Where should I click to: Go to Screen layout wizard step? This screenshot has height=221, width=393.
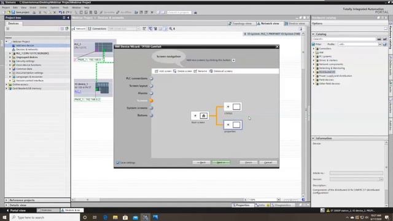tap(141, 86)
